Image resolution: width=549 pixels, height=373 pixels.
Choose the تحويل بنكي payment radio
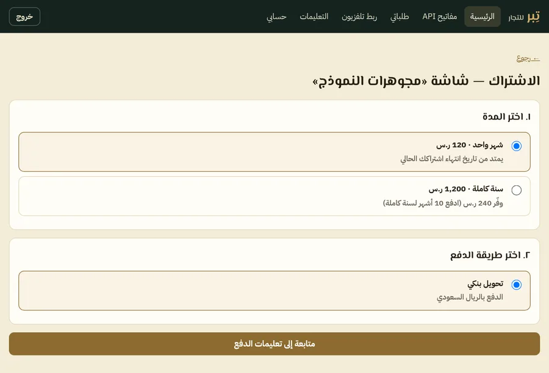[x=516, y=285]
